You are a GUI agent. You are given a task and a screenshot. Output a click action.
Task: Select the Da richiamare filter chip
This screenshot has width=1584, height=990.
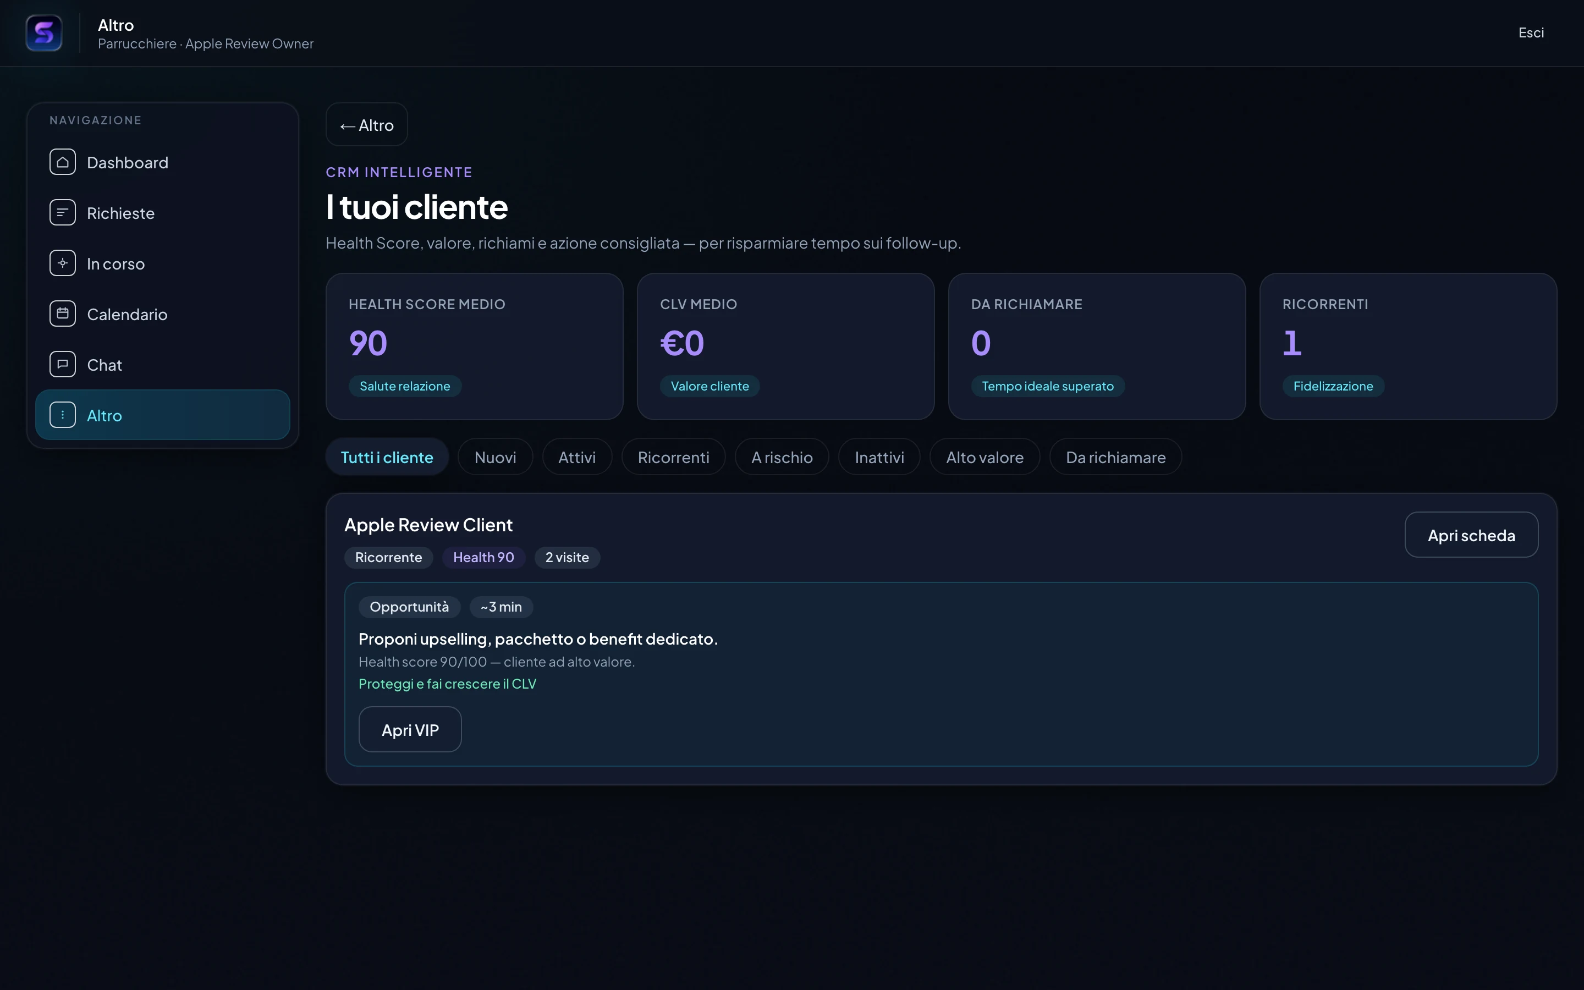(1115, 457)
